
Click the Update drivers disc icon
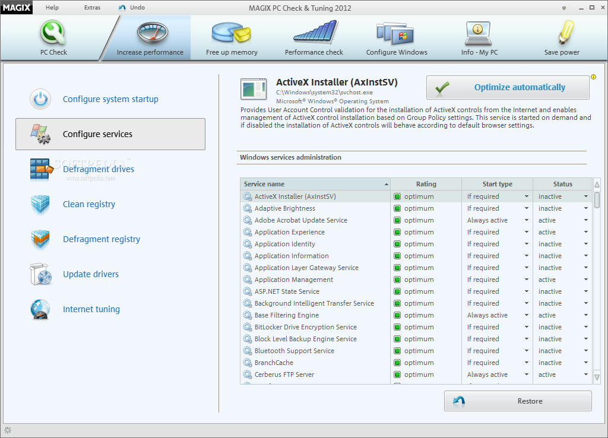point(41,274)
